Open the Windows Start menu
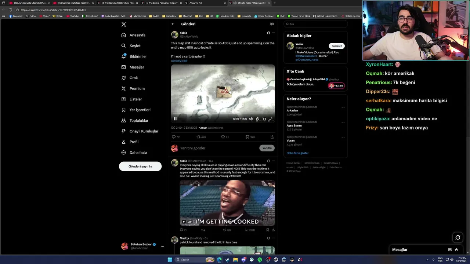This screenshot has height=264, width=470. pyautogui.click(x=170, y=260)
